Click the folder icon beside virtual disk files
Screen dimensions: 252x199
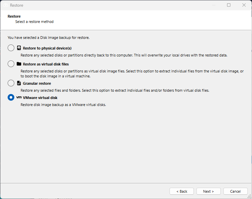[19, 64]
